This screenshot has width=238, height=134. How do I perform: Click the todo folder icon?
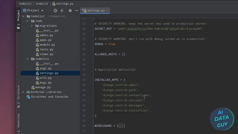33,21
